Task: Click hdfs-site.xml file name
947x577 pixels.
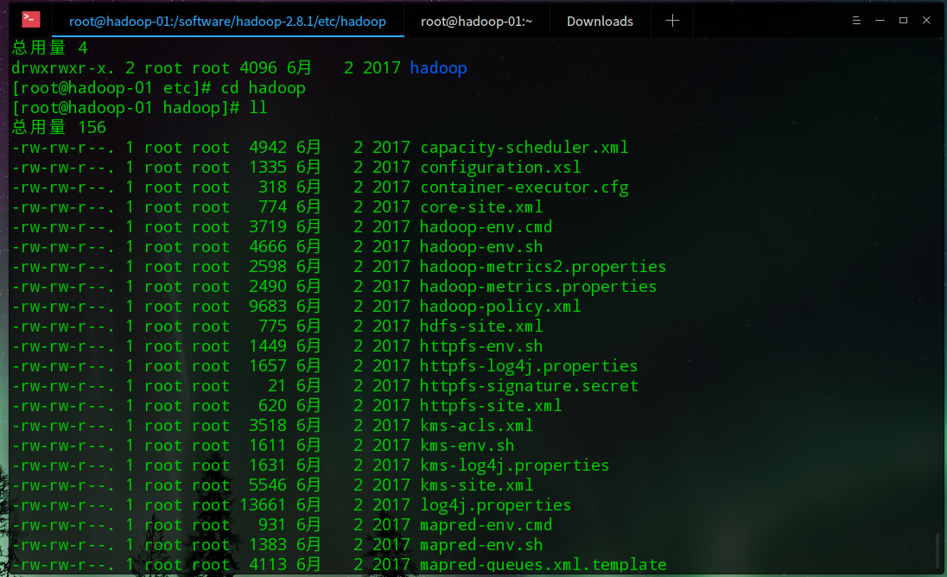Action: [x=481, y=327]
